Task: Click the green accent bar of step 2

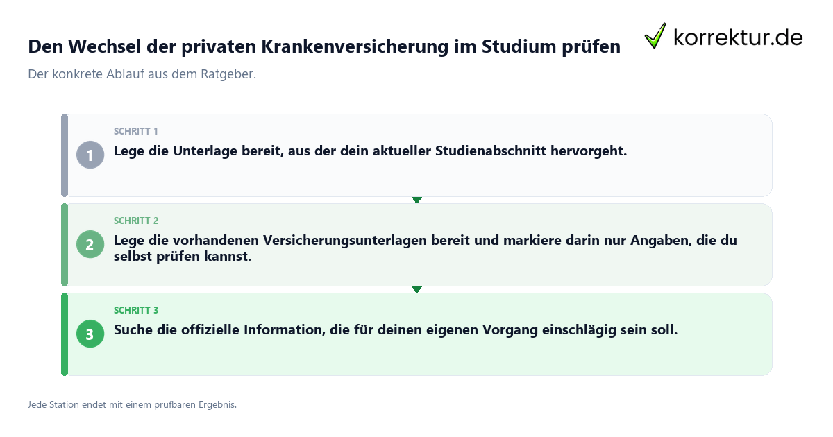Action: (x=65, y=245)
